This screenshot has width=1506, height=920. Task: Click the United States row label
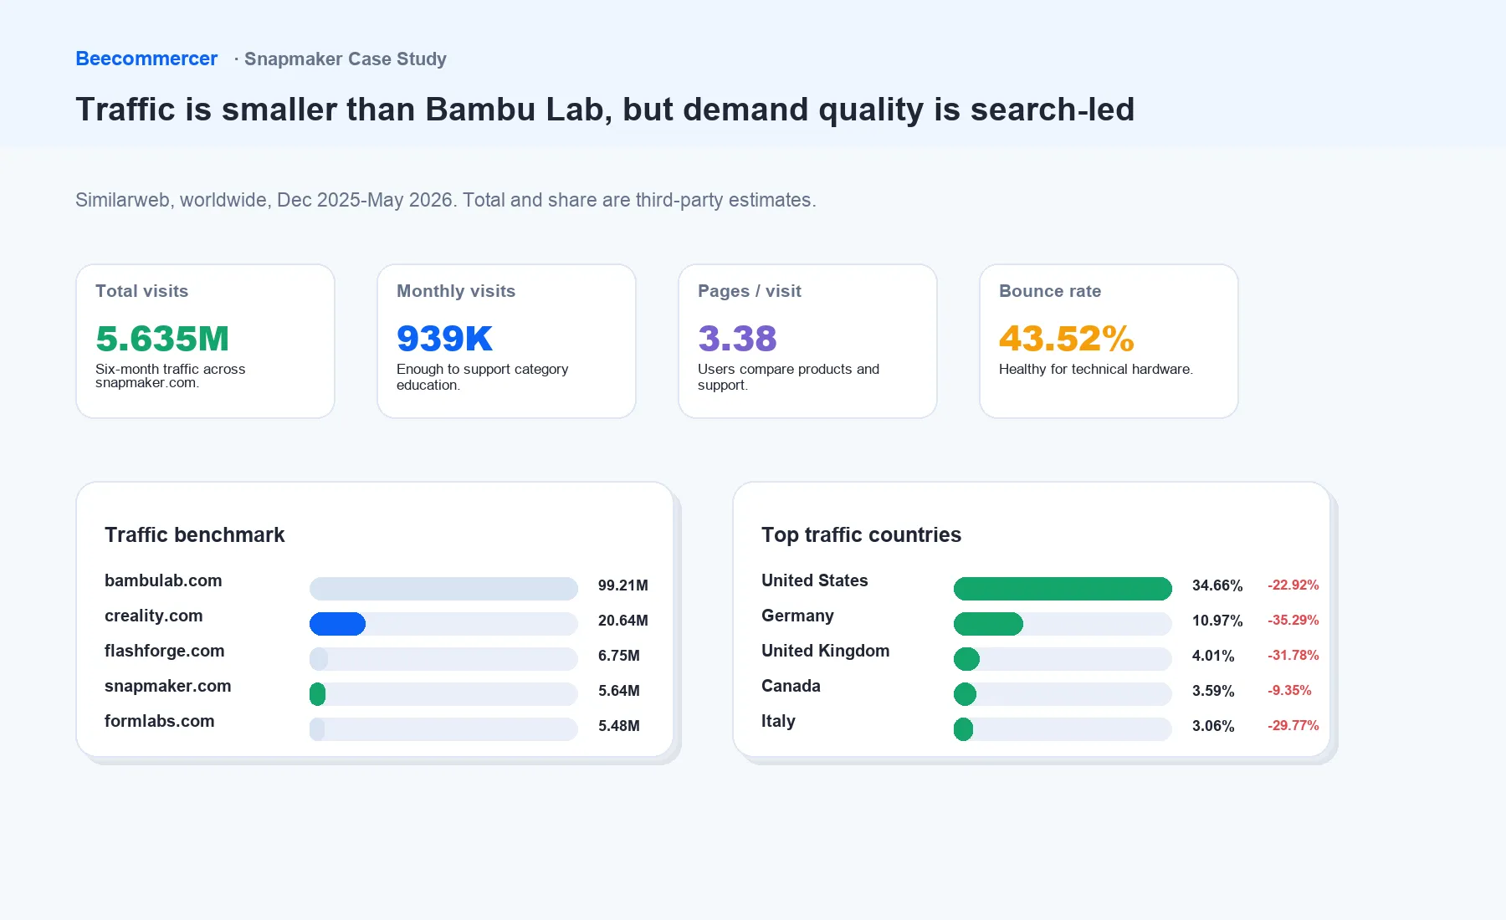(x=814, y=580)
